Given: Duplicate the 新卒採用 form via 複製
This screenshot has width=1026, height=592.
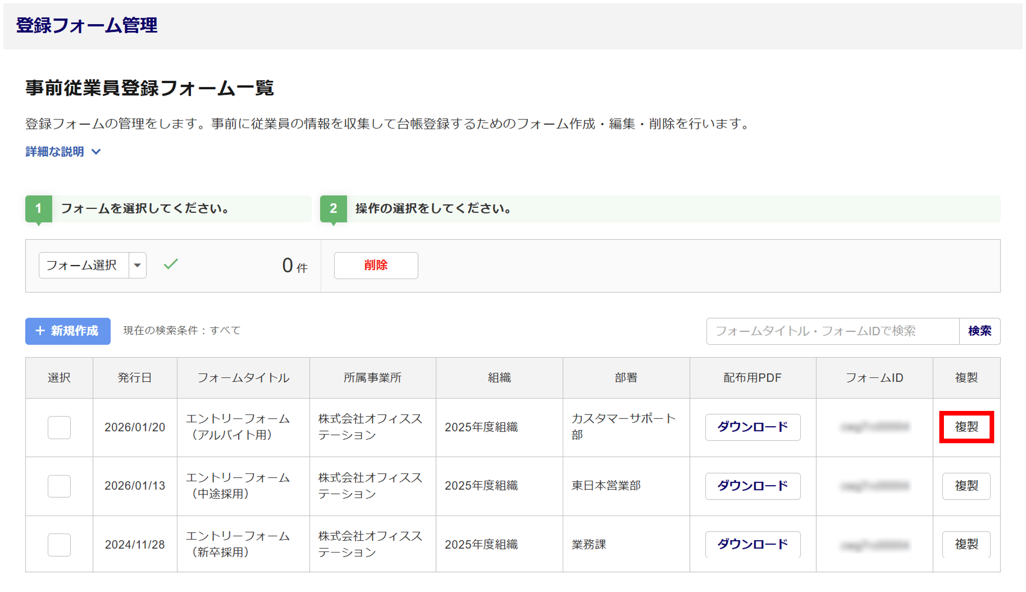Looking at the screenshot, I should pos(966,544).
